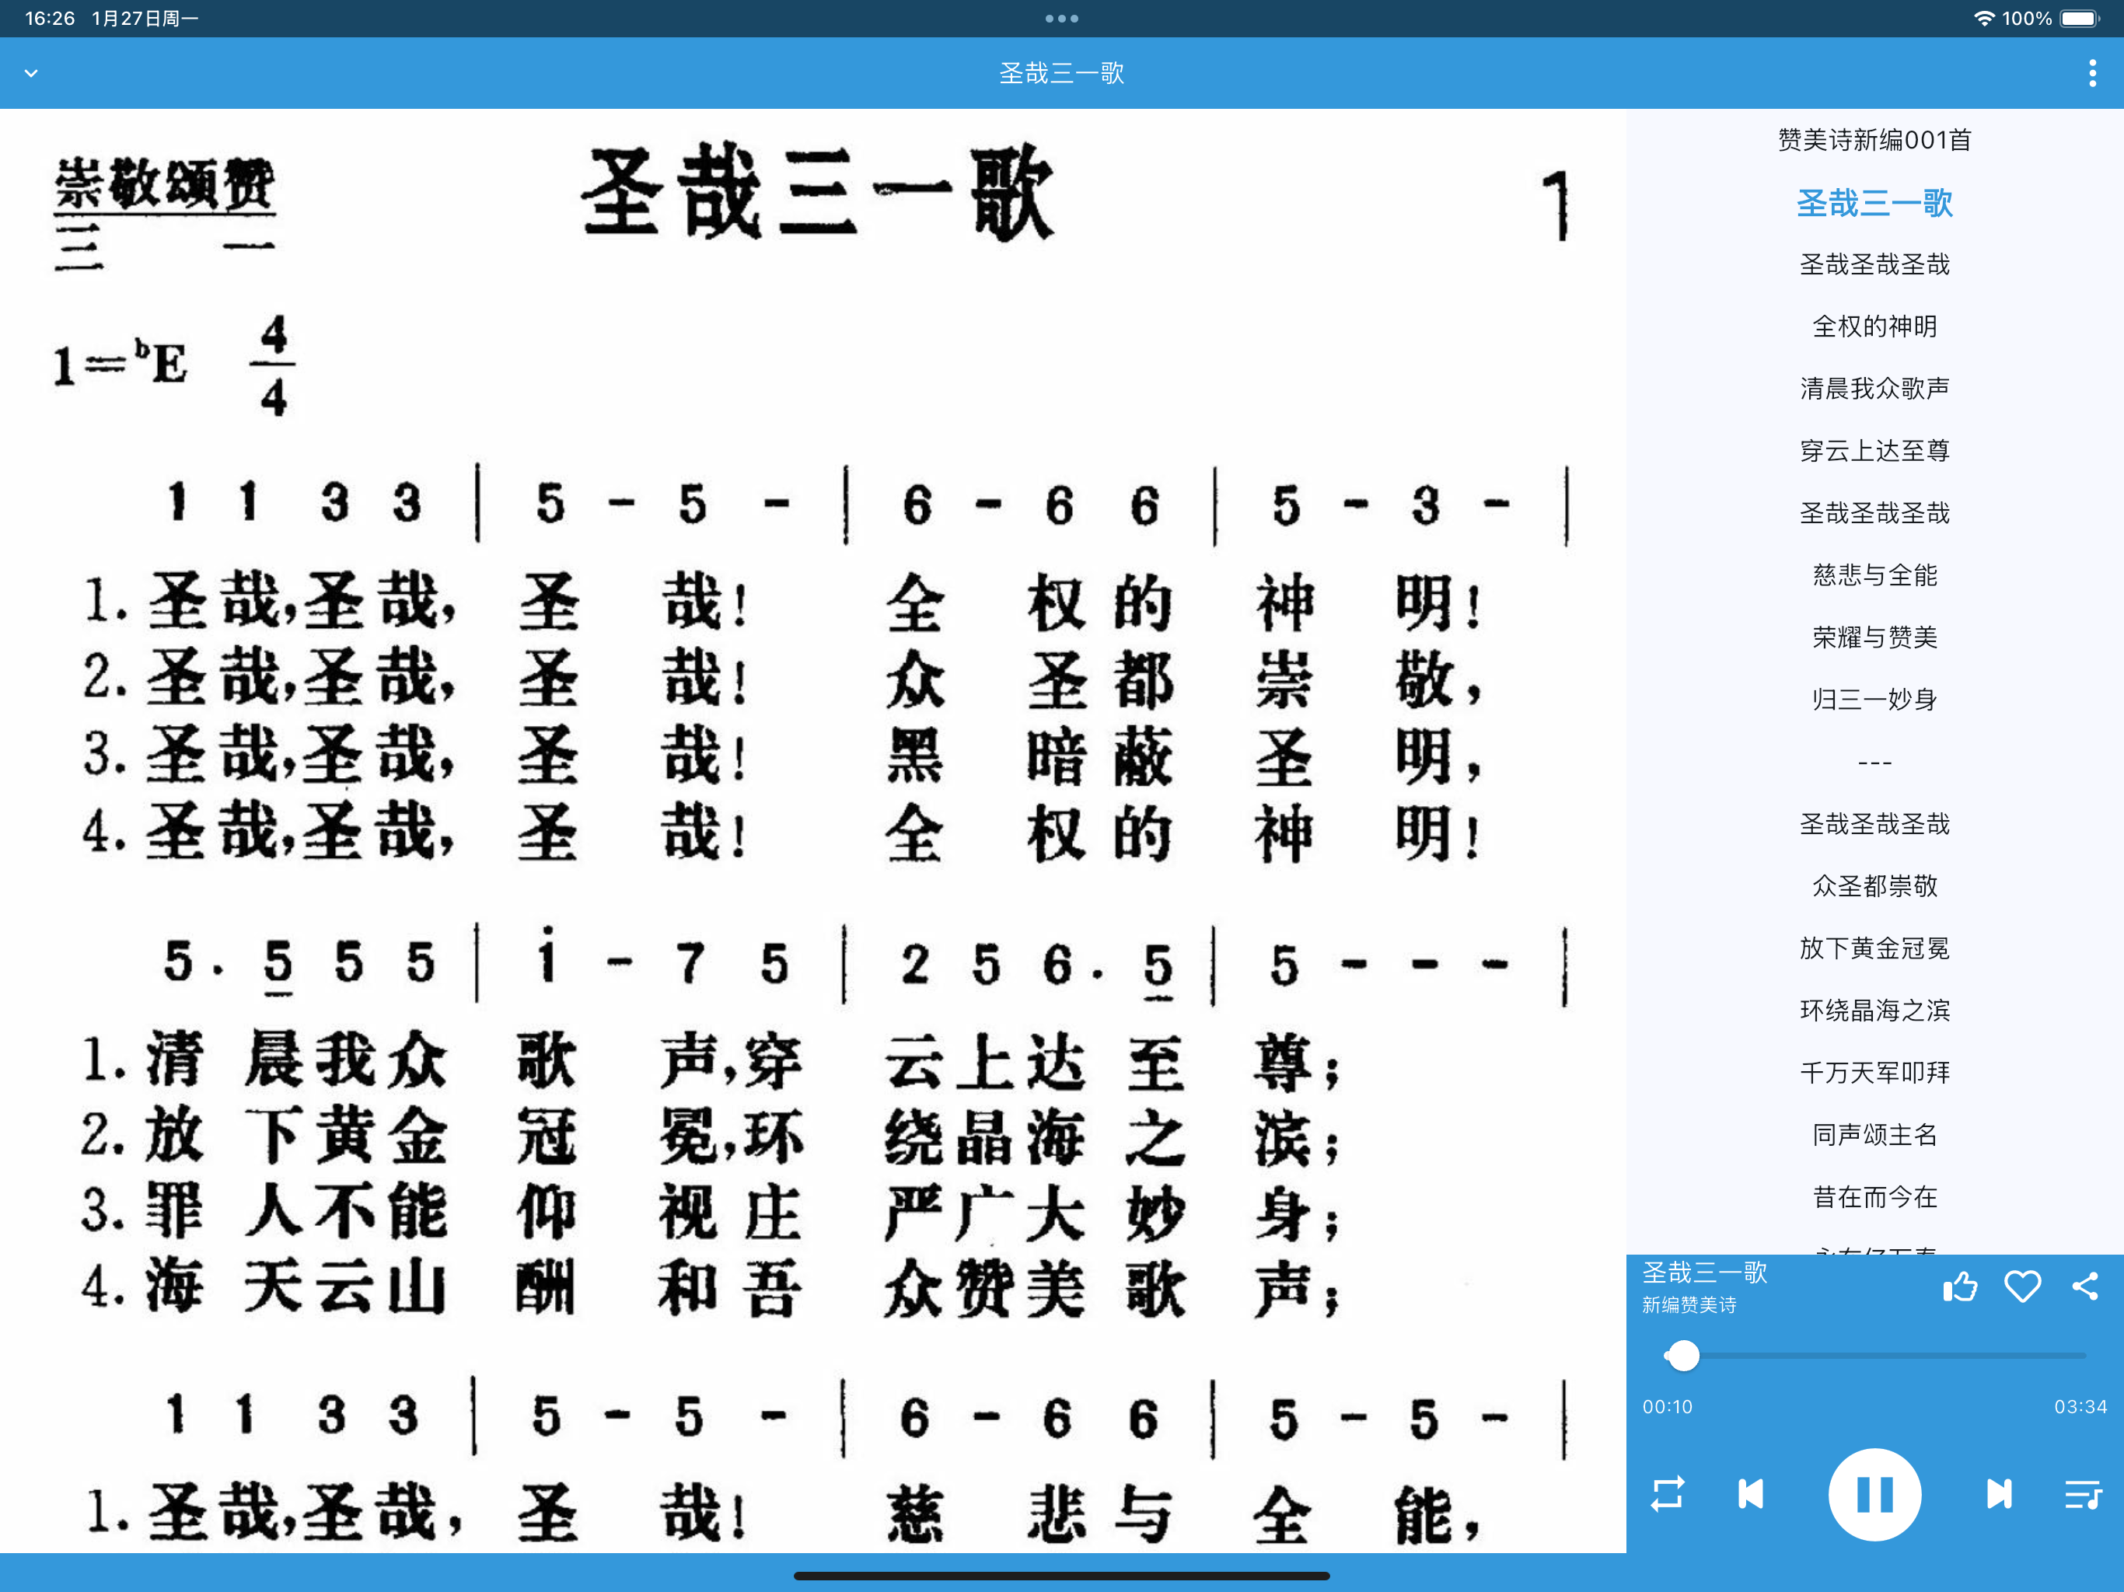Click 赞美诗新编001首 label

1874,140
